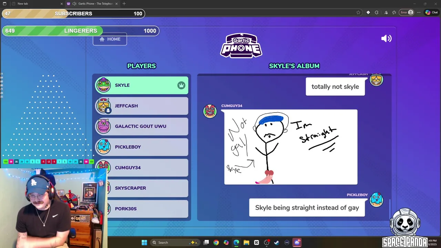Click the SUBSCRIBERS progress bar

point(73,13)
